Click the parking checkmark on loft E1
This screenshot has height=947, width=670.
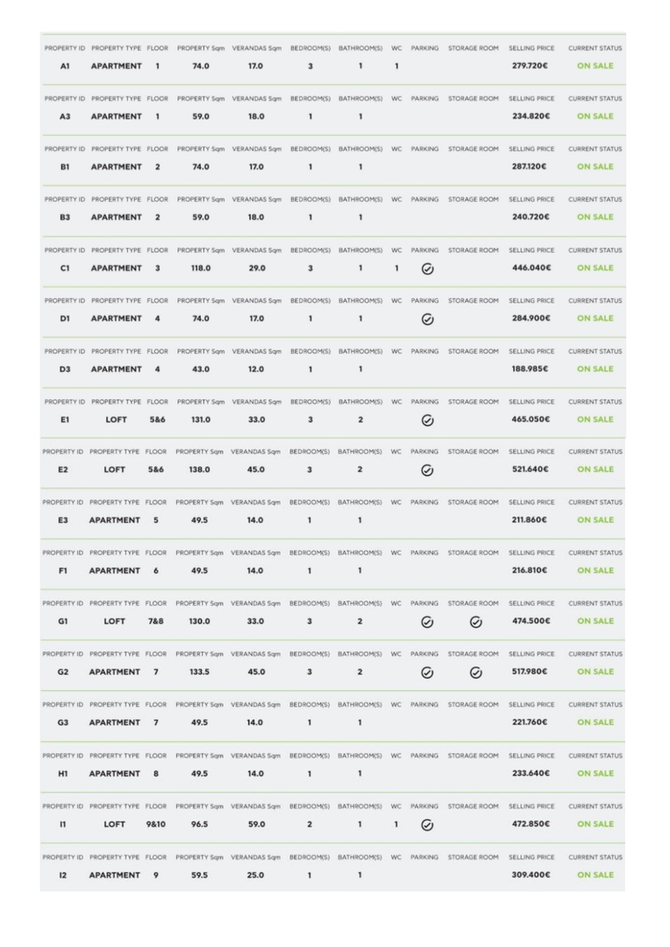(x=427, y=420)
